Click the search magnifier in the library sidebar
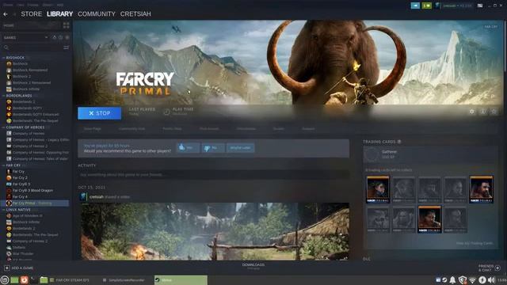The width and height of the screenshot is (507, 285). point(6,47)
